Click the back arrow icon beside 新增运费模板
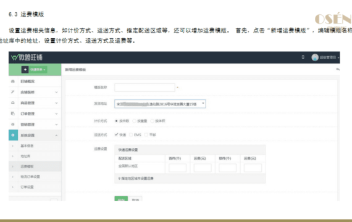This screenshot has width=352, height=222. (338, 70)
